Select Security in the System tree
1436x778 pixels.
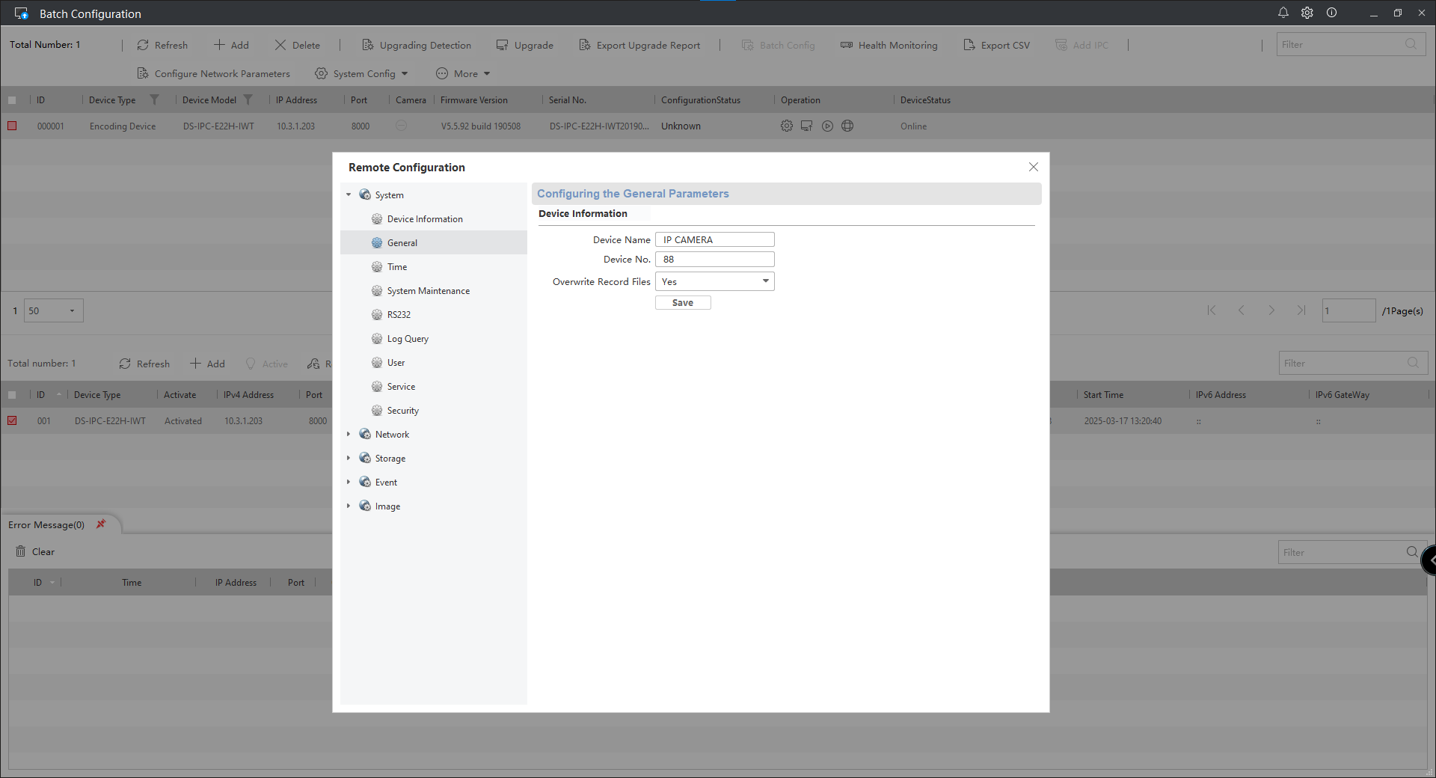[402, 411]
